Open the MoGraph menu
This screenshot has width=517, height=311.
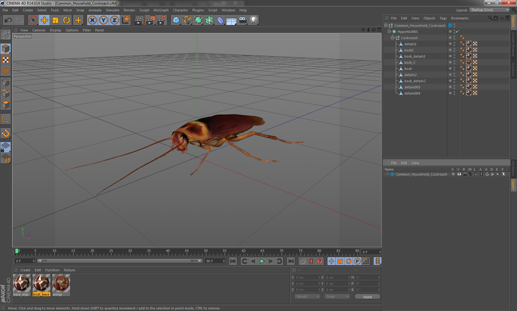[x=161, y=10]
